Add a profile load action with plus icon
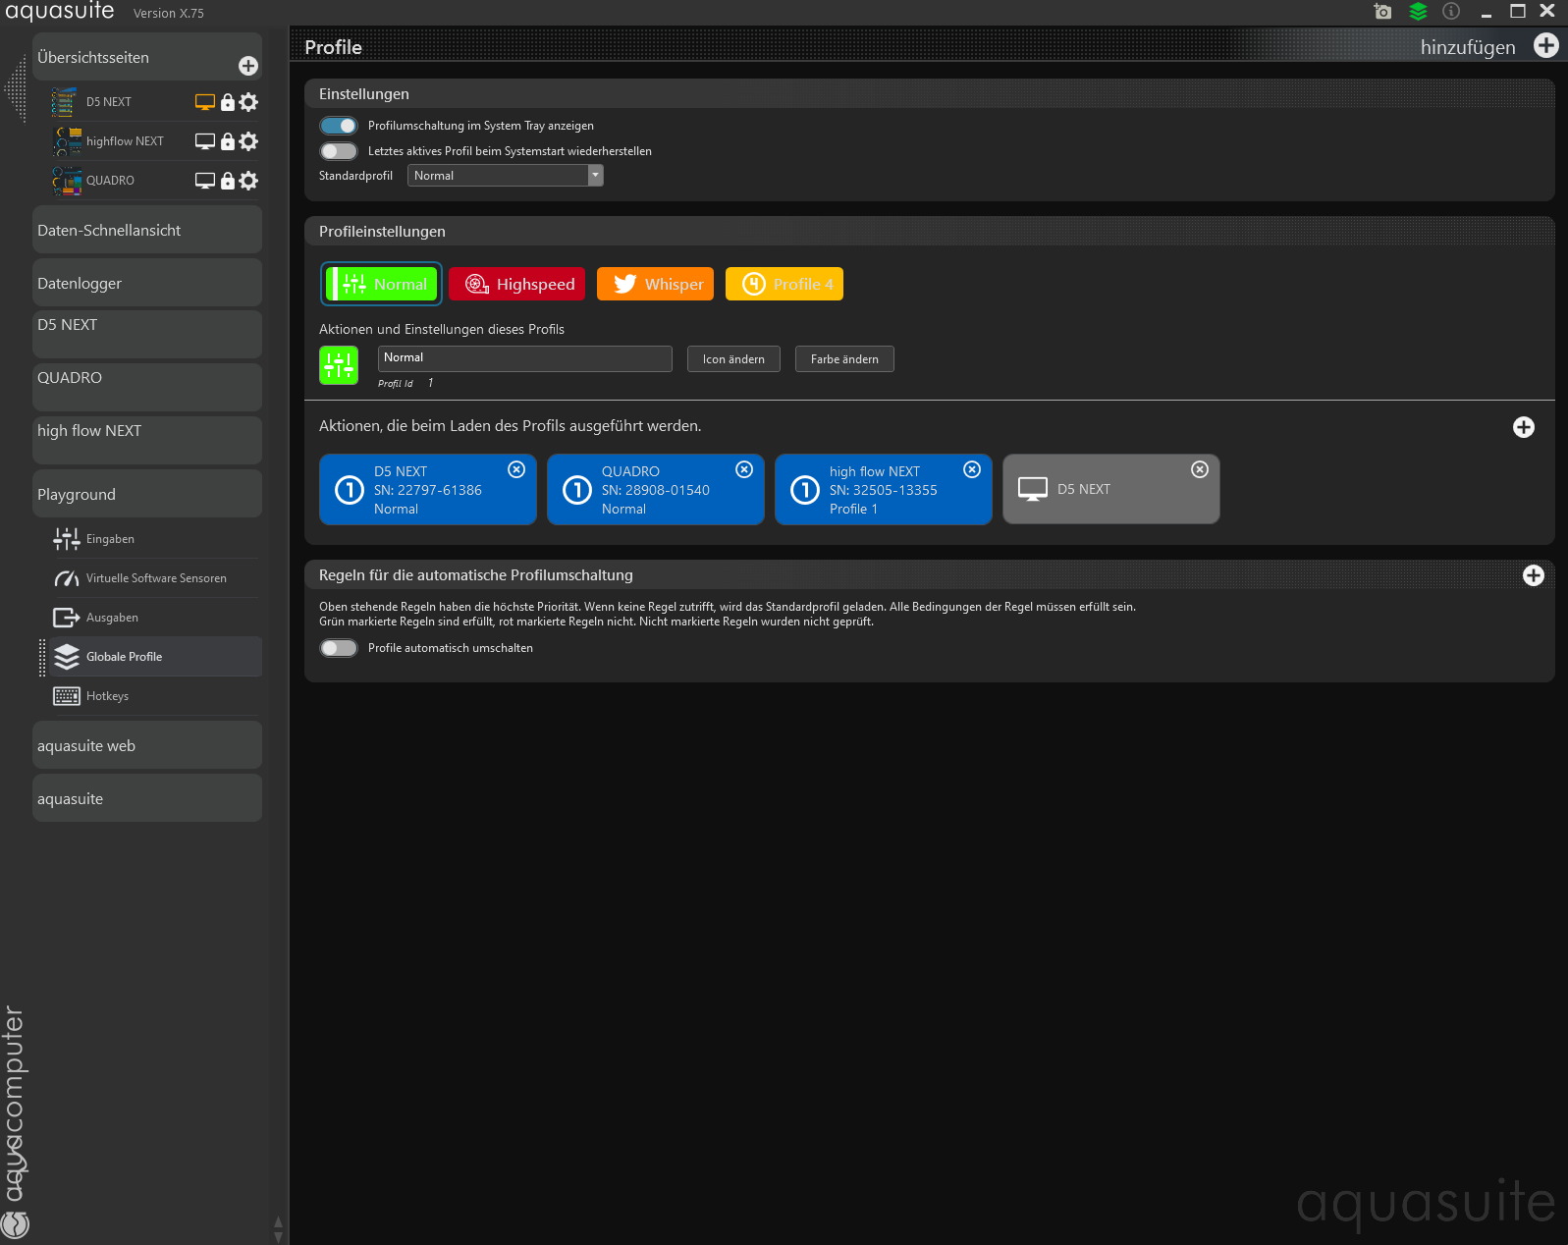The height and width of the screenshot is (1245, 1568). 1523,427
